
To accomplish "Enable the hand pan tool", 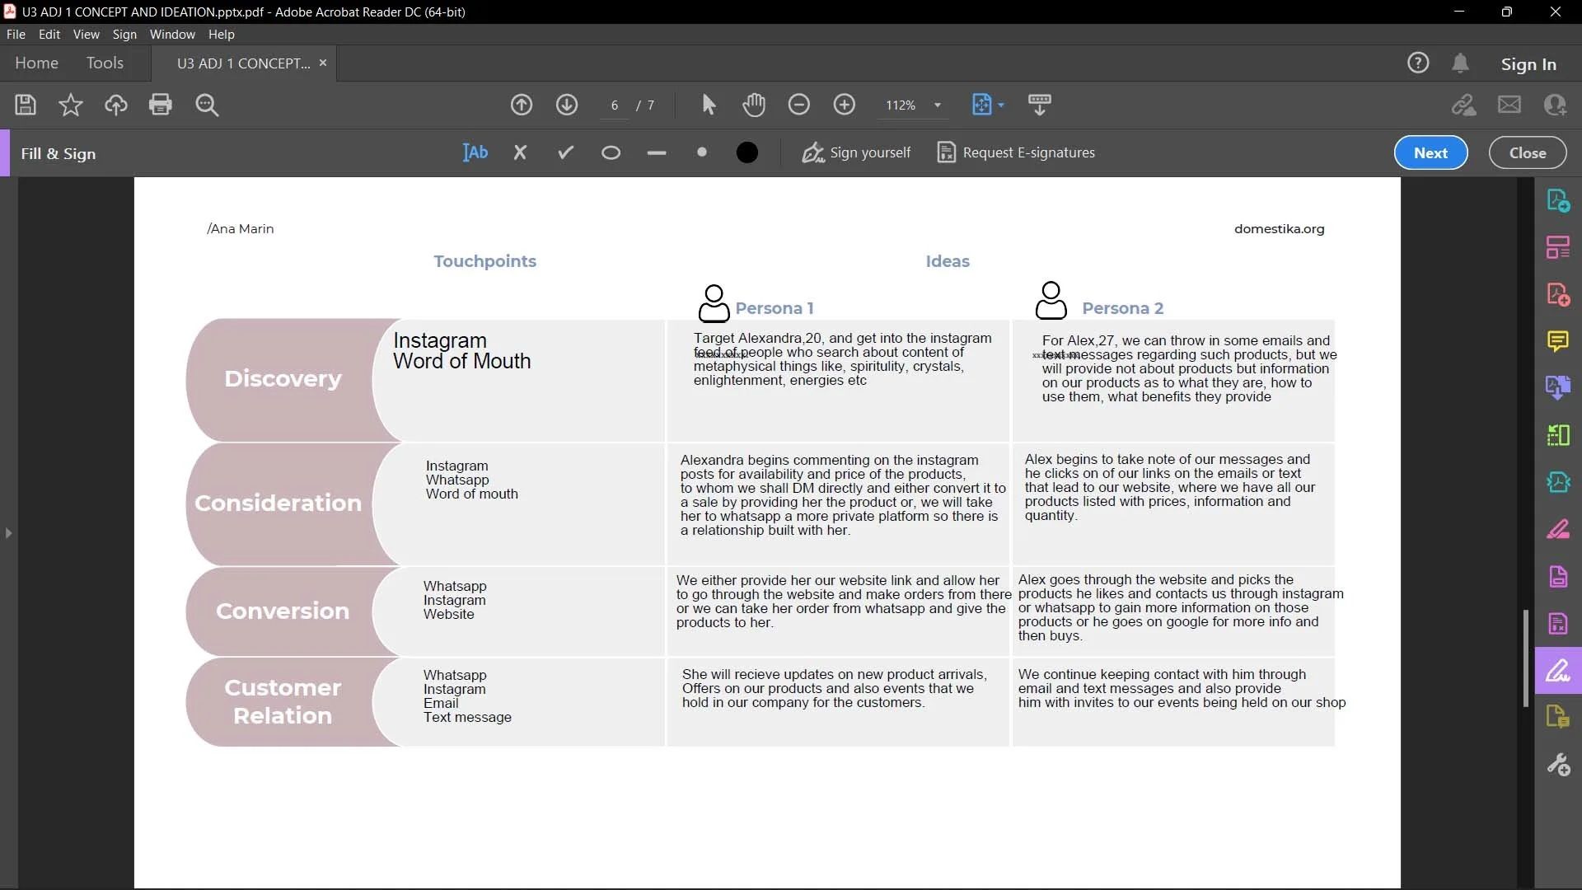I will tap(753, 105).
